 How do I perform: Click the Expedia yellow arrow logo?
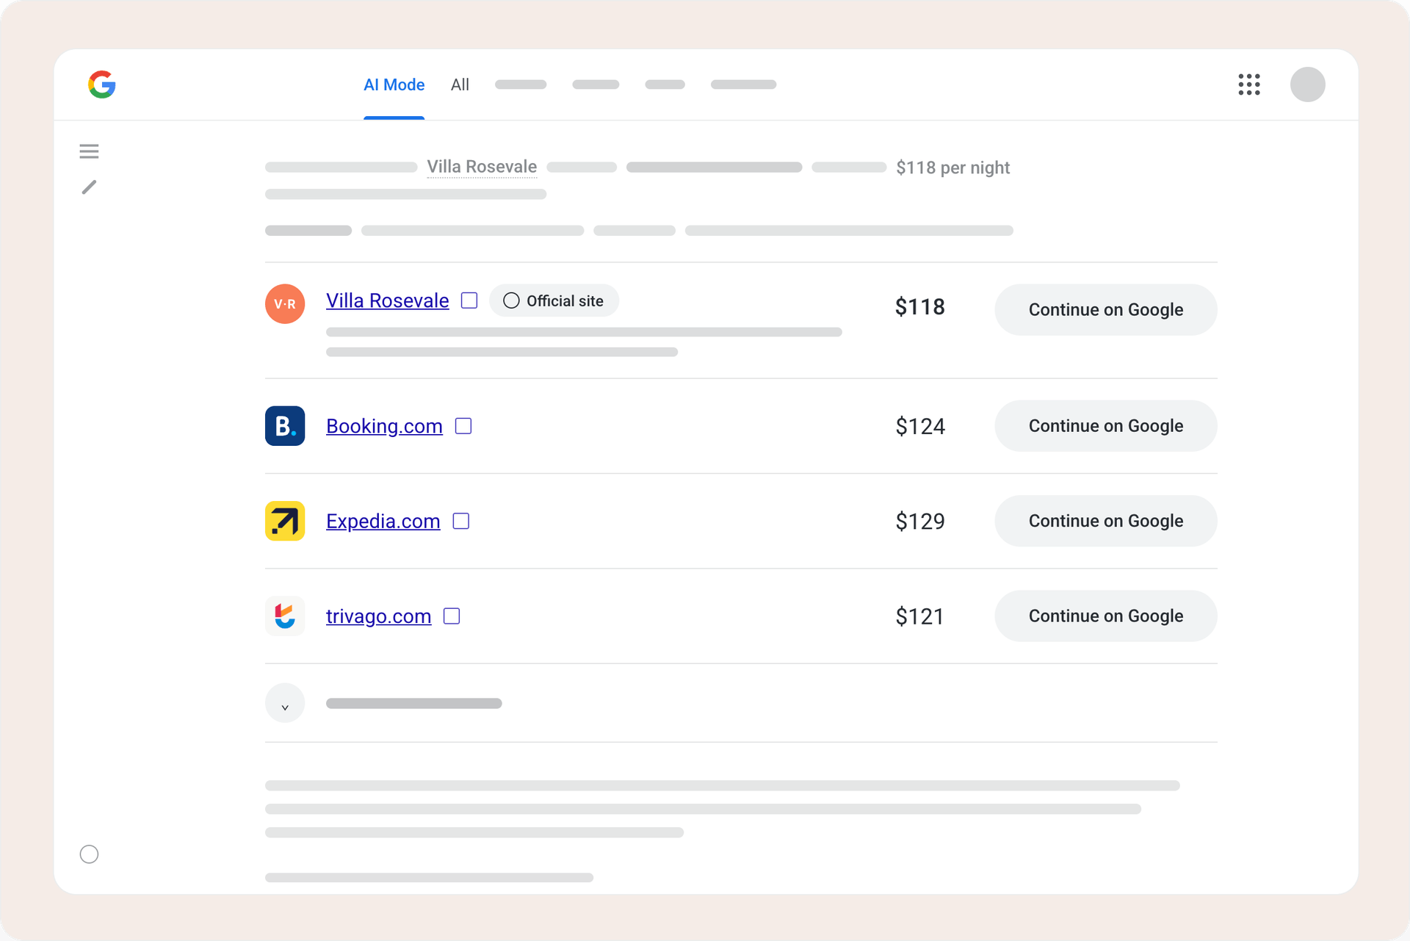point(285,521)
